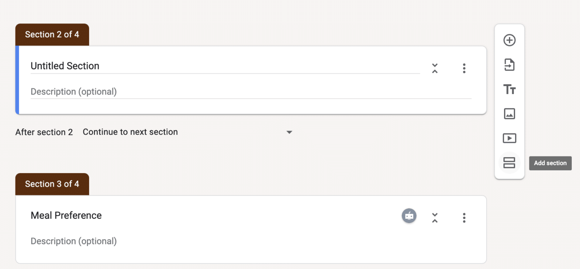Click the Add section icon

pyautogui.click(x=509, y=162)
